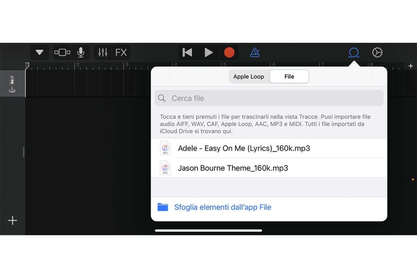
Task: Start playback with the Play button
Action: [209, 53]
